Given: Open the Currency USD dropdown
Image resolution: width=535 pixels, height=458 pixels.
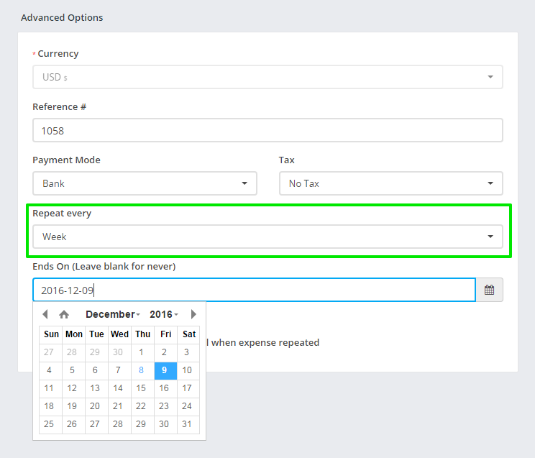Looking at the screenshot, I should pos(267,77).
